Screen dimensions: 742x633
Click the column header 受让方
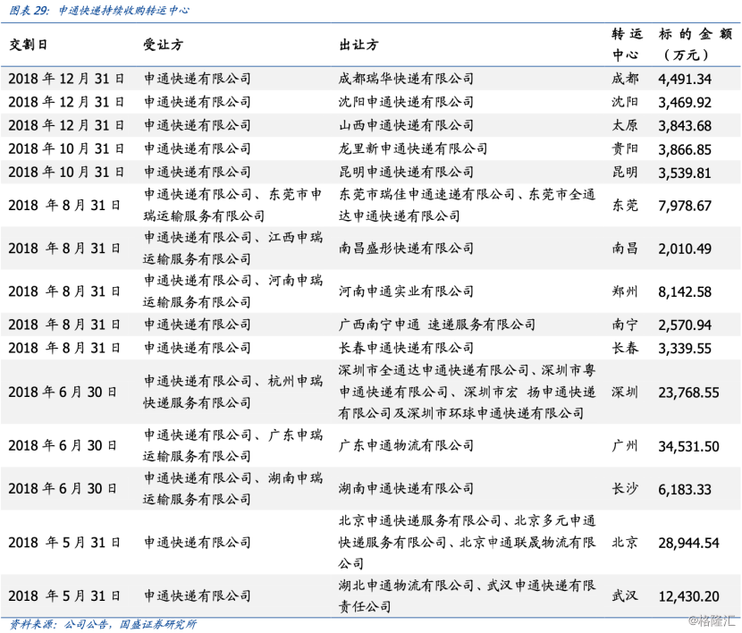click(x=164, y=45)
